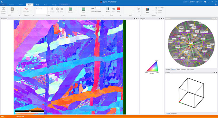Open the Details tab under pattern
Image resolution: width=218 pixels, height=118 pixels.
click(168, 69)
